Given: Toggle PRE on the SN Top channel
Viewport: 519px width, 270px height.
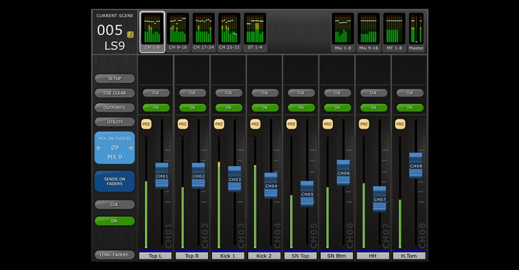Looking at the screenshot, I should click(291, 124).
